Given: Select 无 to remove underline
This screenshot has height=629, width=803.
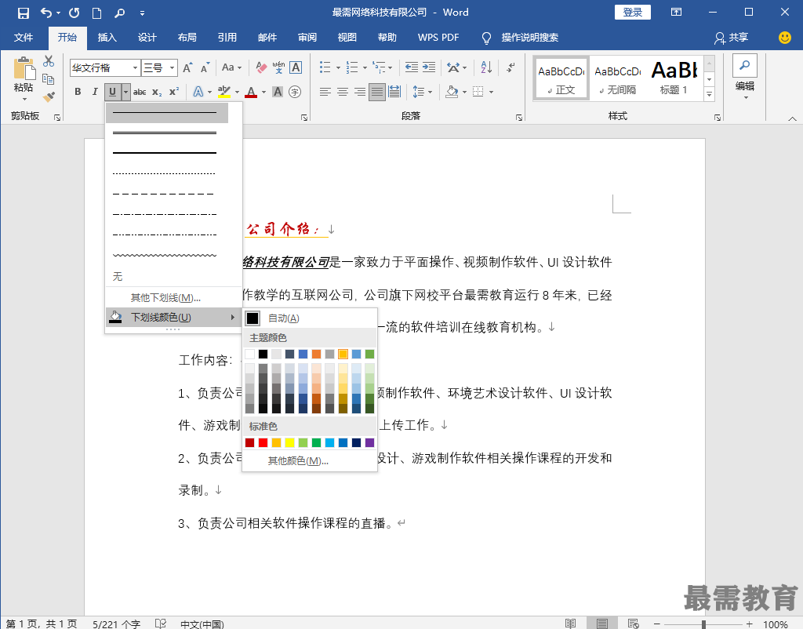Looking at the screenshot, I should pos(173,277).
